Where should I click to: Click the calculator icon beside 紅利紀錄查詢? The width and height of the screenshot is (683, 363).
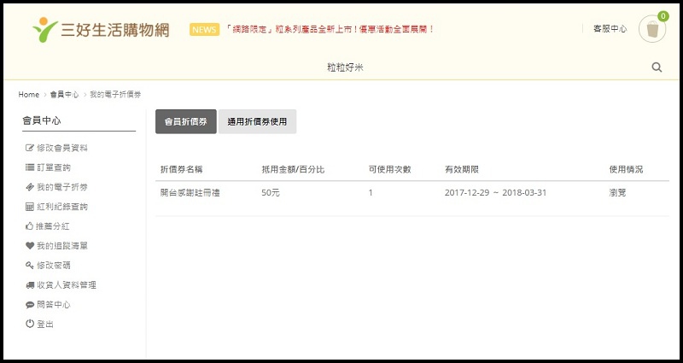[x=30, y=207]
